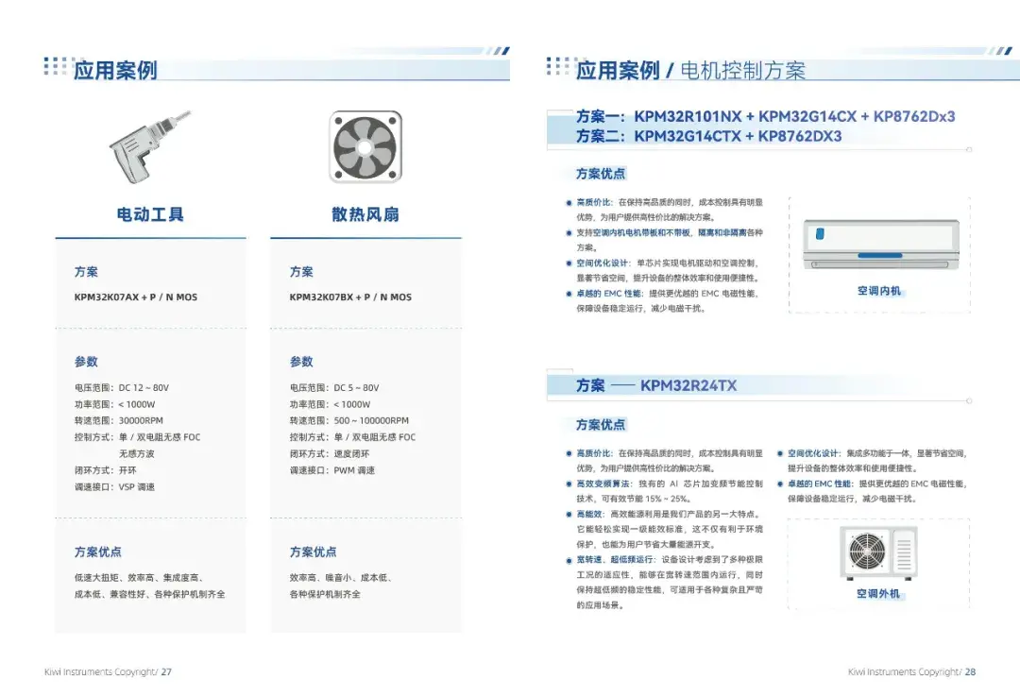Click the "方案 —— KPM32R24TX" heading
The height and width of the screenshot is (696, 1020).
[656, 385]
